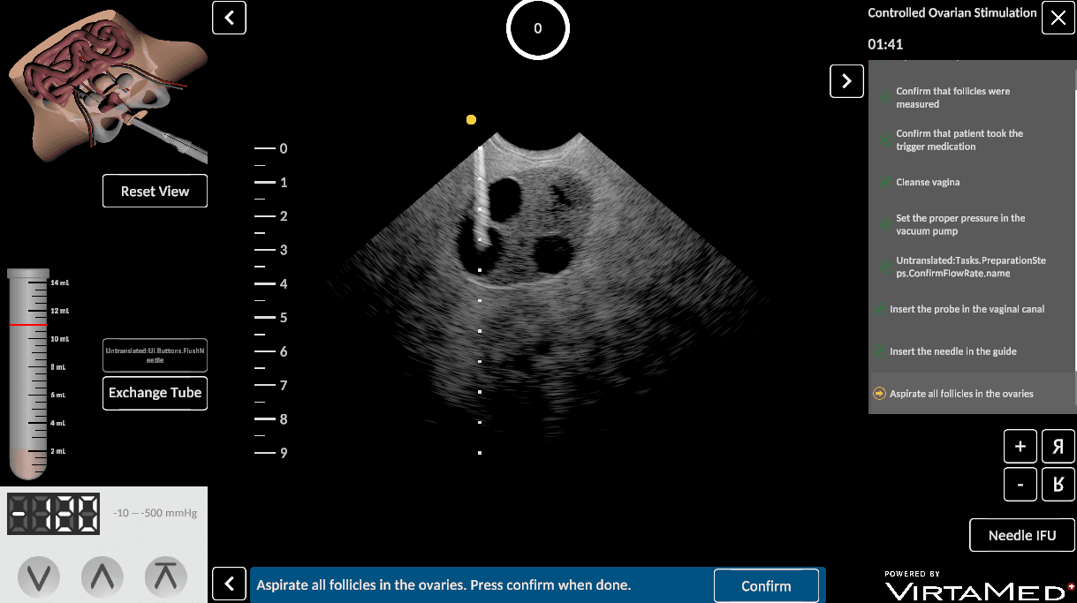1077x603 pixels.
Task: Select the Confirm that follicles were measured task
Action: pyautogui.click(x=954, y=97)
